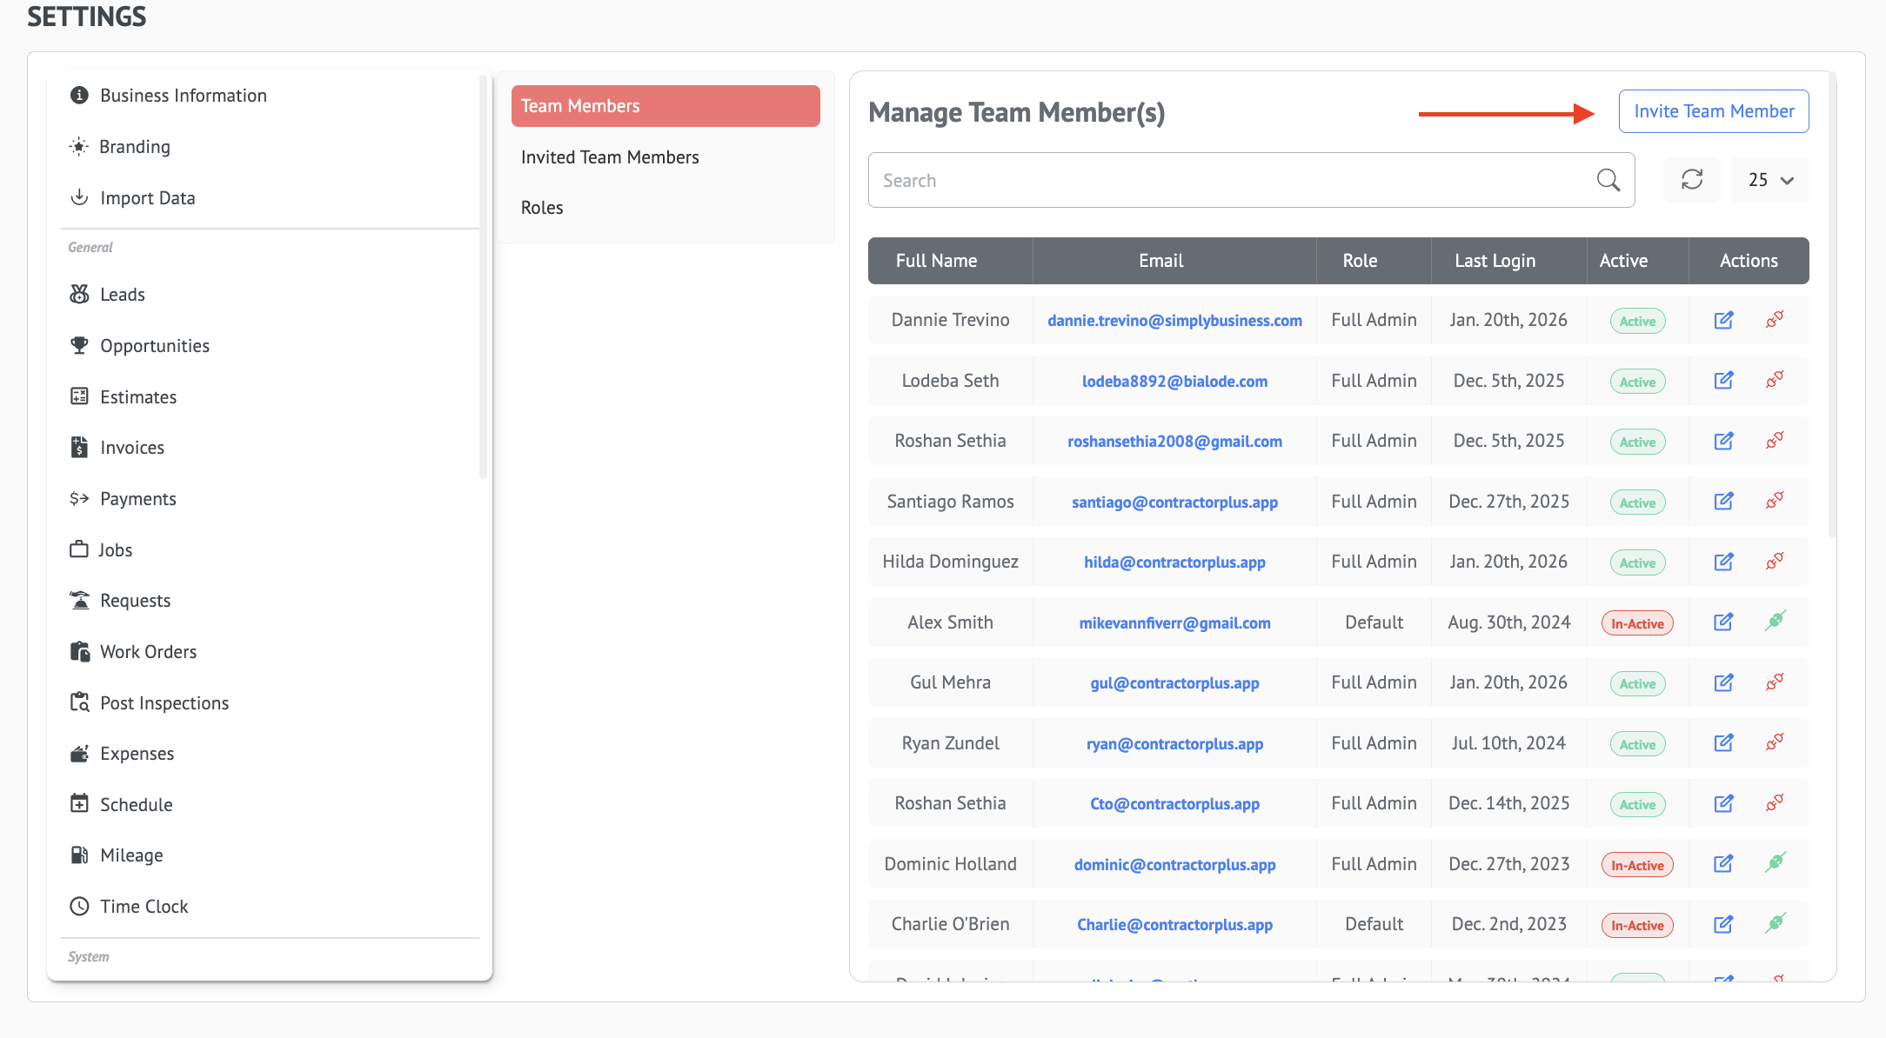Select Work Orders in sidebar

(x=148, y=652)
